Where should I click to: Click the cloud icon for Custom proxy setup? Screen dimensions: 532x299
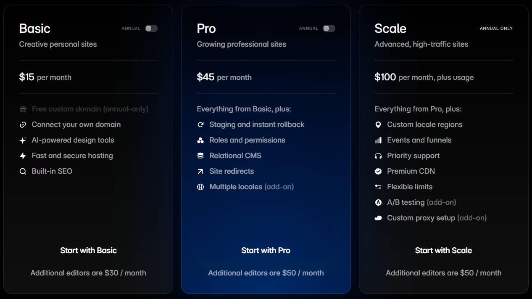point(378,218)
